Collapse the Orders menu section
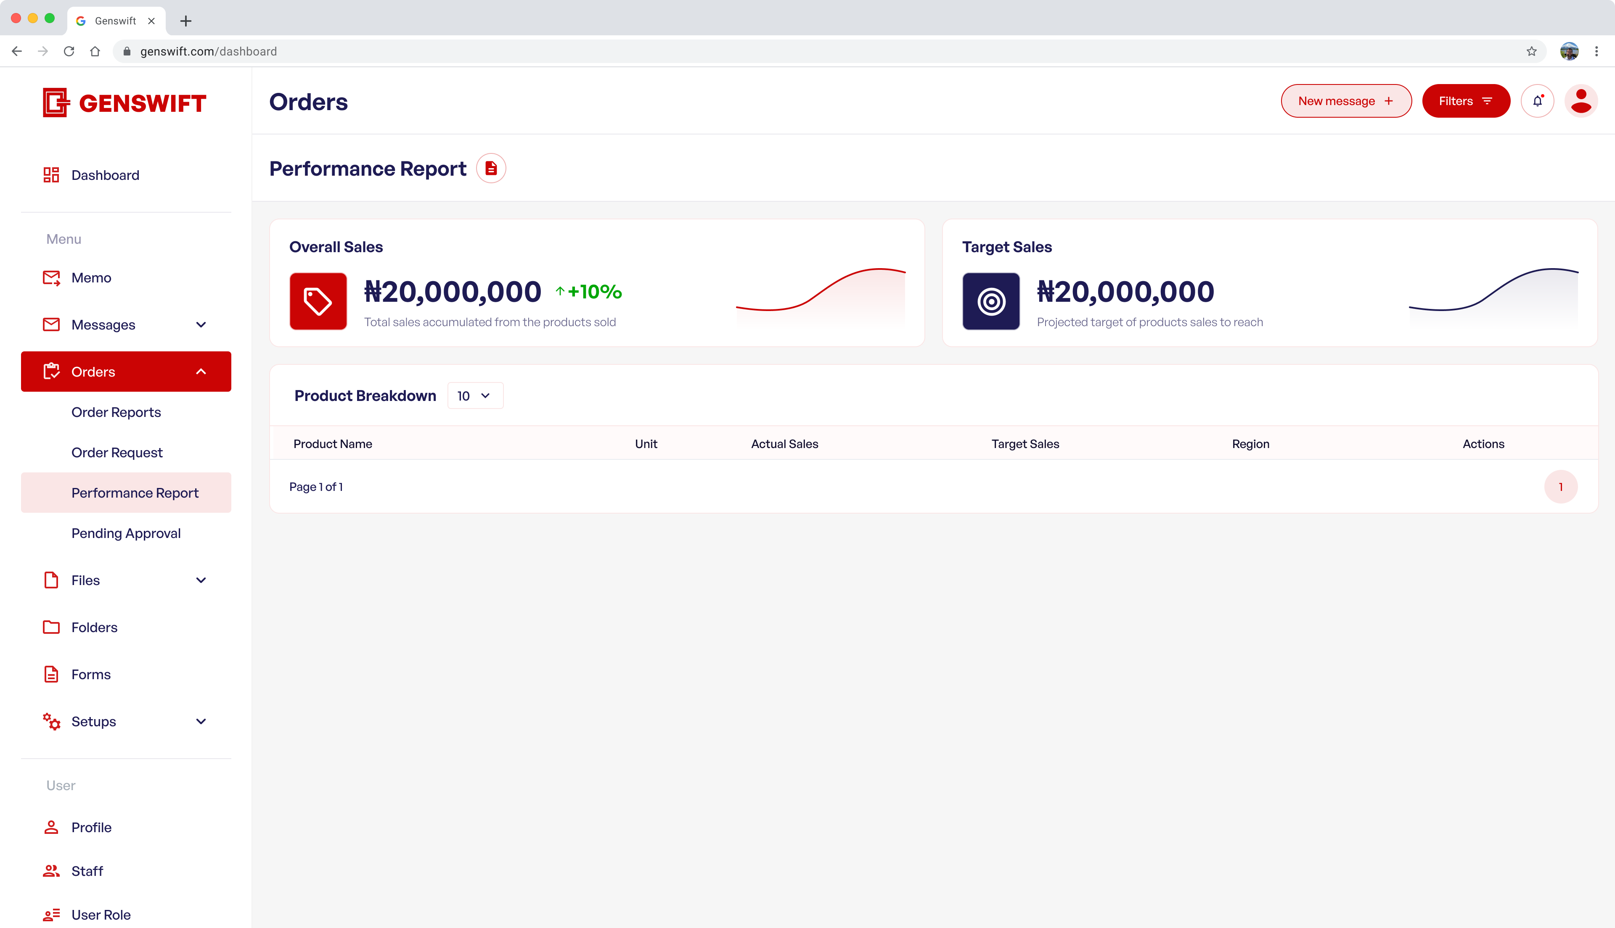Screen dimensions: 1615x928 tap(201, 372)
